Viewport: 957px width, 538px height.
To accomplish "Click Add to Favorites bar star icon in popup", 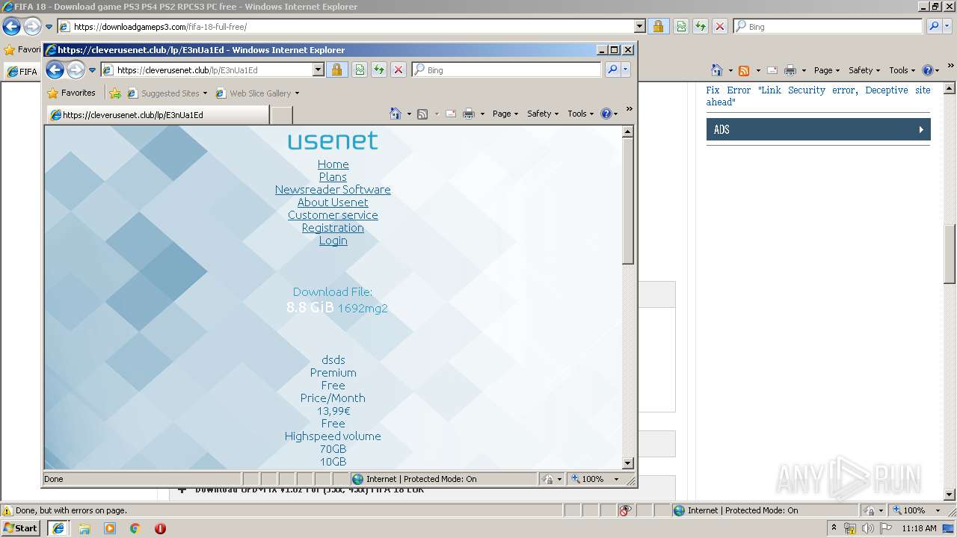I will click(115, 93).
